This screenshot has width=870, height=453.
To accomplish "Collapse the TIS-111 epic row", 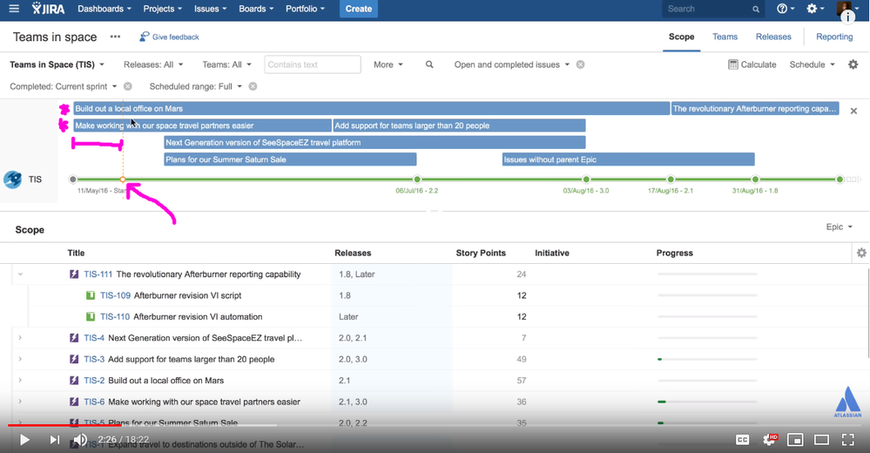I will (20, 274).
